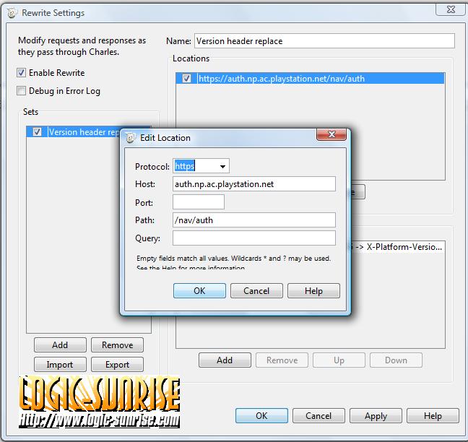Click the Charles icon in Rewrite Settings title bar
The image size is (468, 442).
(12, 13)
